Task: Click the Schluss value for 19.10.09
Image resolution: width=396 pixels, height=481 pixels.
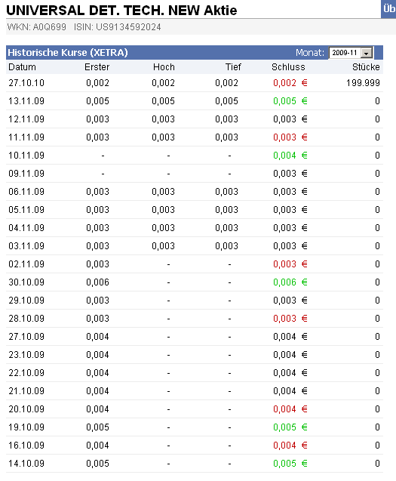Action: coord(290,427)
